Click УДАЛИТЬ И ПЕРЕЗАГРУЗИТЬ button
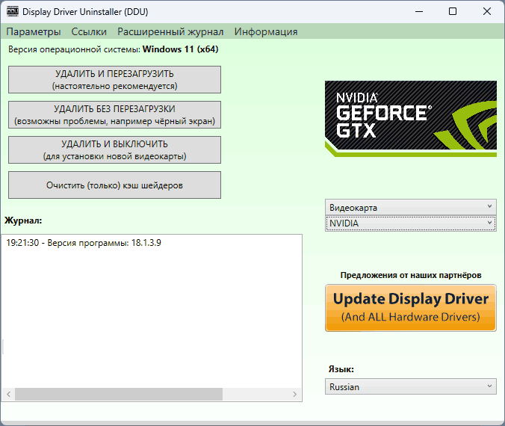The height and width of the screenshot is (426, 505). click(114, 79)
